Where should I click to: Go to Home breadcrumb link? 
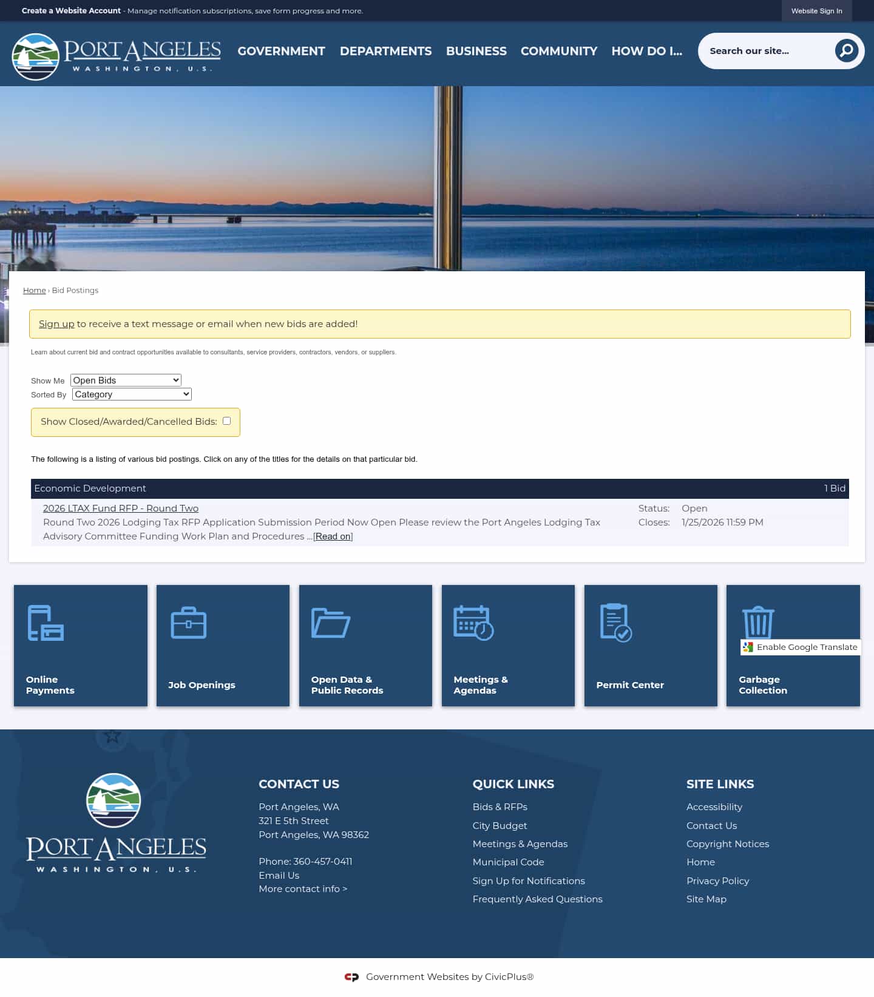34,291
